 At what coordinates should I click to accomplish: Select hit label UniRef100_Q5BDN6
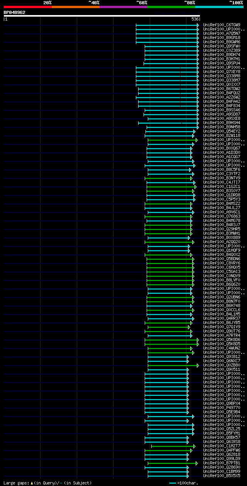pos(222,259)
